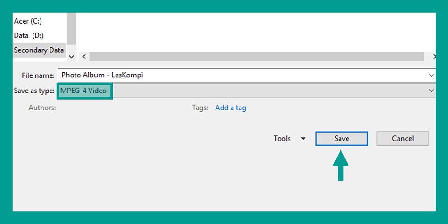The image size is (448, 224).
Task: Click the empty file list area
Action: click(x=257, y=32)
